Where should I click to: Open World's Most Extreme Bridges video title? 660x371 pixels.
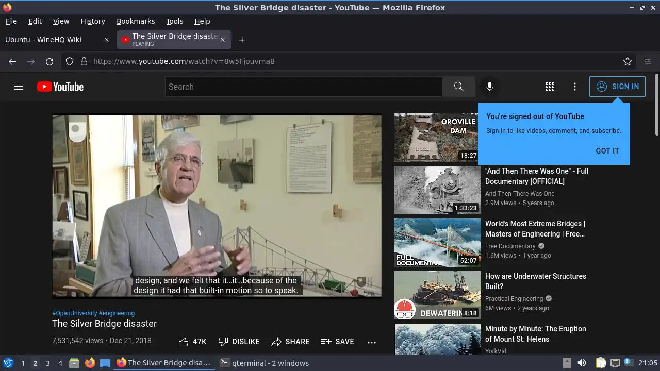pos(535,229)
